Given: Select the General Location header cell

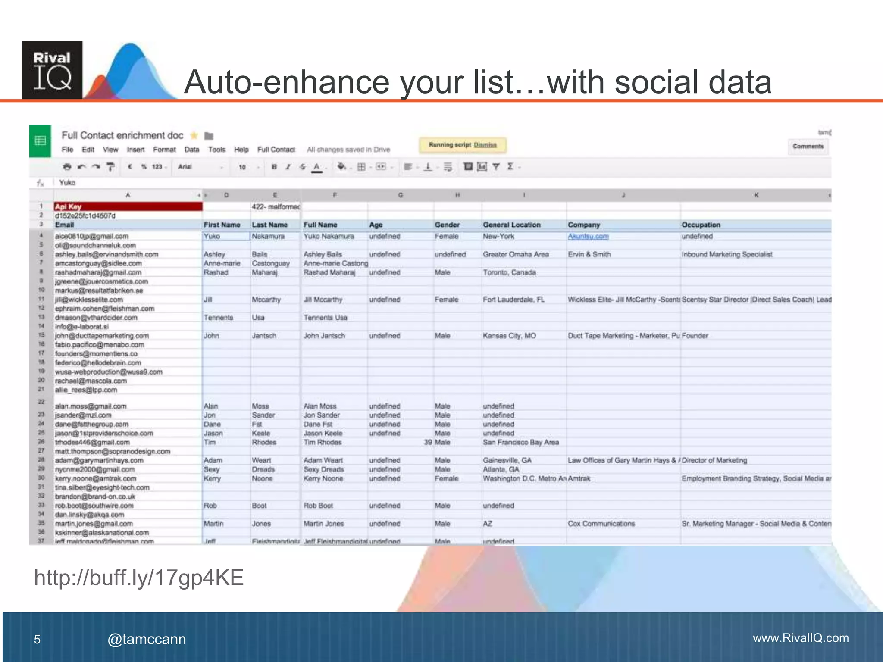Looking at the screenshot, I should pos(524,225).
